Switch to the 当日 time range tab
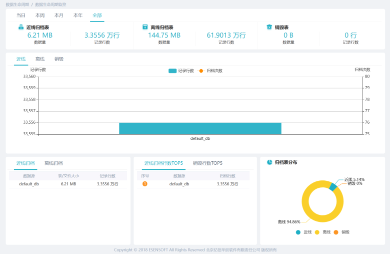390x254 pixels. pyautogui.click(x=21, y=16)
